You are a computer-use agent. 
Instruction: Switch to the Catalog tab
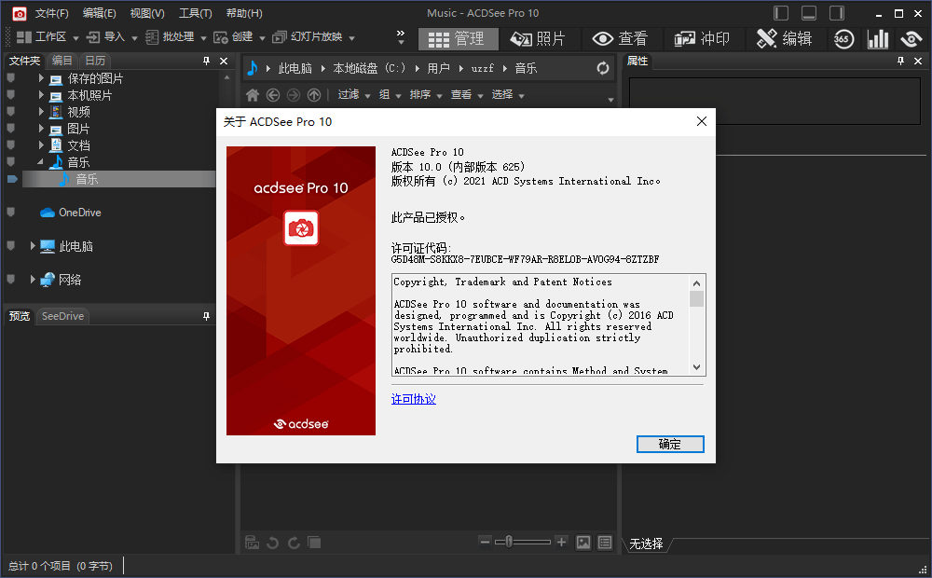pyautogui.click(x=62, y=61)
